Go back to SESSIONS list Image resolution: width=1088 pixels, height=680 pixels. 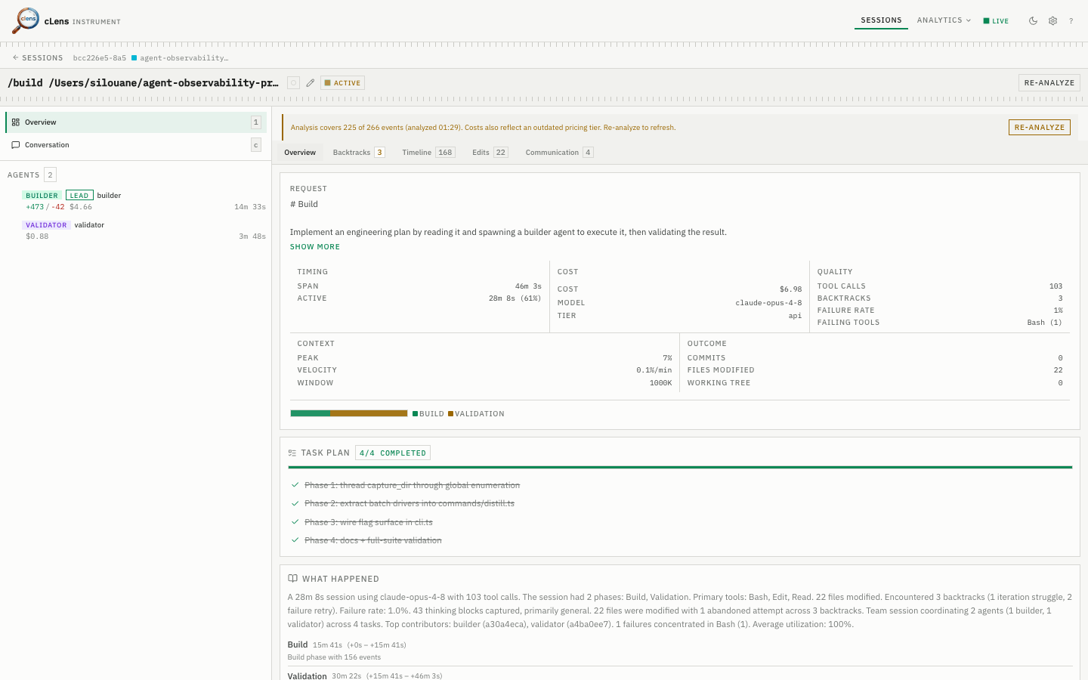[38, 57]
